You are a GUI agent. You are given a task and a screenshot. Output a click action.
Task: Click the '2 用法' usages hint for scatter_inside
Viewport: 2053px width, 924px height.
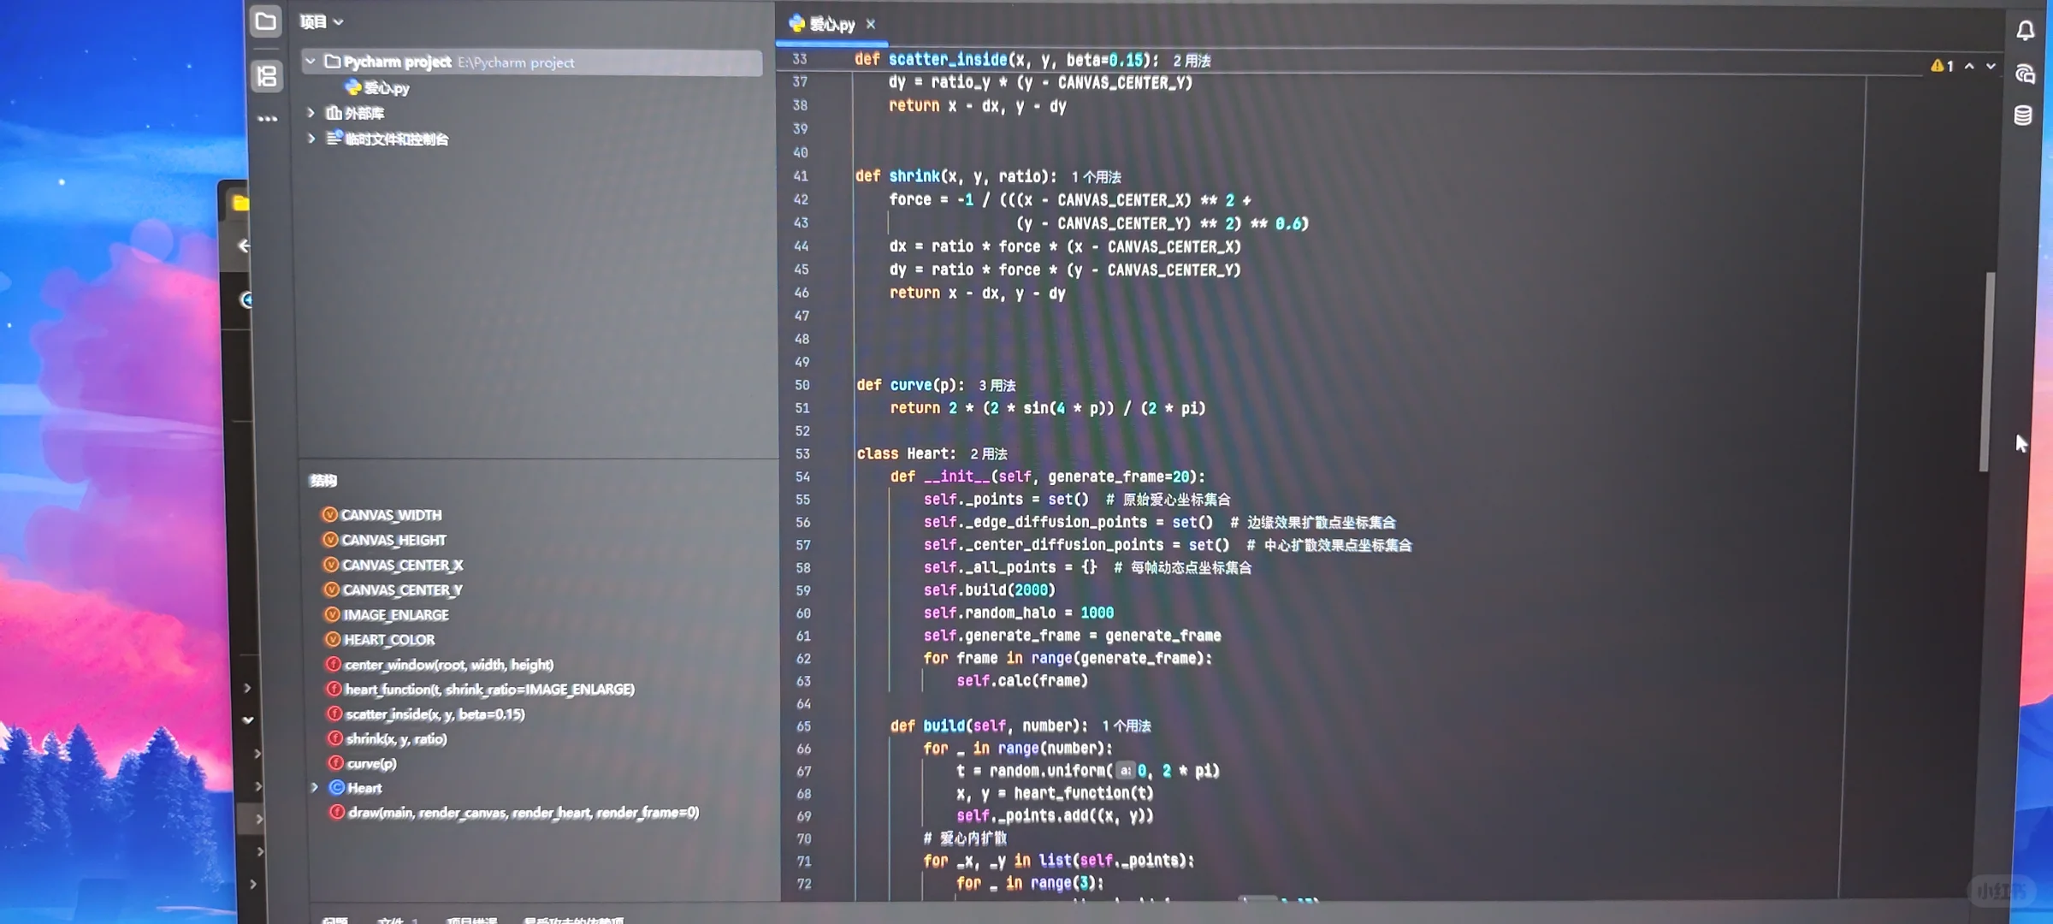(1192, 61)
